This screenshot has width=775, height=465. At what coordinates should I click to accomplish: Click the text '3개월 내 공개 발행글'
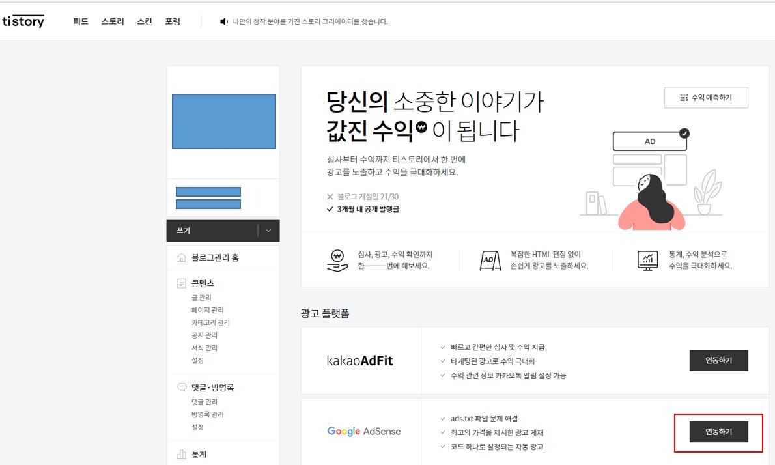(368, 209)
